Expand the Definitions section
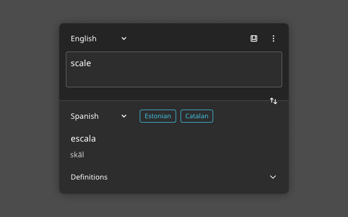Image resolution: width=348 pixels, height=217 pixels. [173, 177]
